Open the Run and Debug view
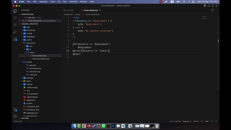The height and width of the screenshot is (130, 231). [x=15, y=32]
